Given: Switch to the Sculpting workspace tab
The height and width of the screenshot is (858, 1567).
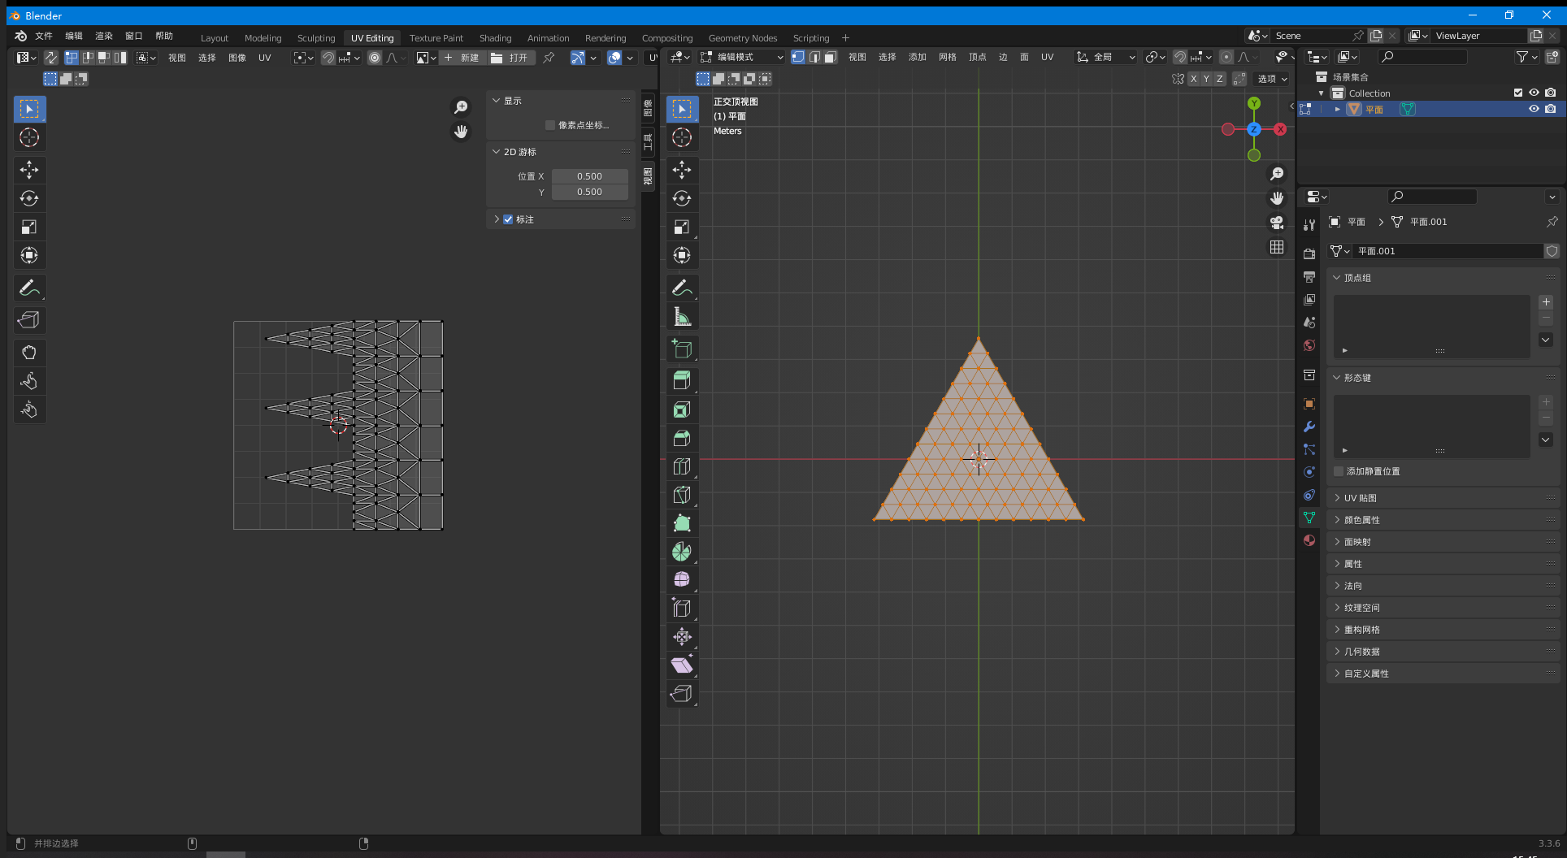Looking at the screenshot, I should [316, 38].
